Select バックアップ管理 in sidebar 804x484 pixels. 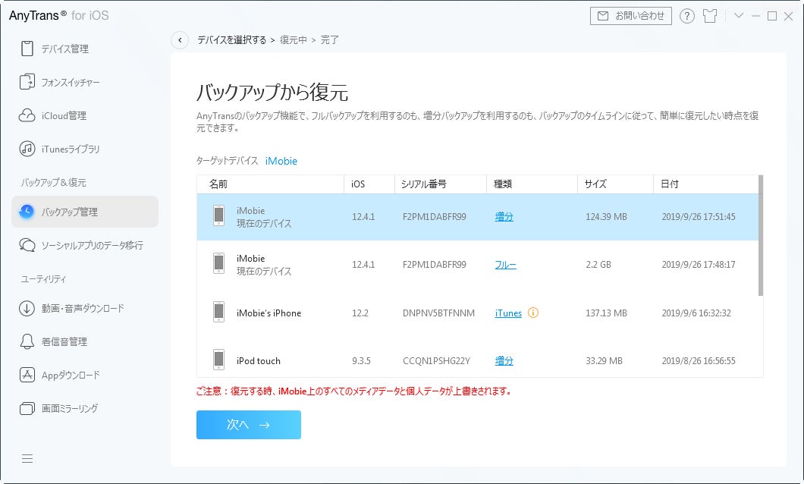pos(85,212)
